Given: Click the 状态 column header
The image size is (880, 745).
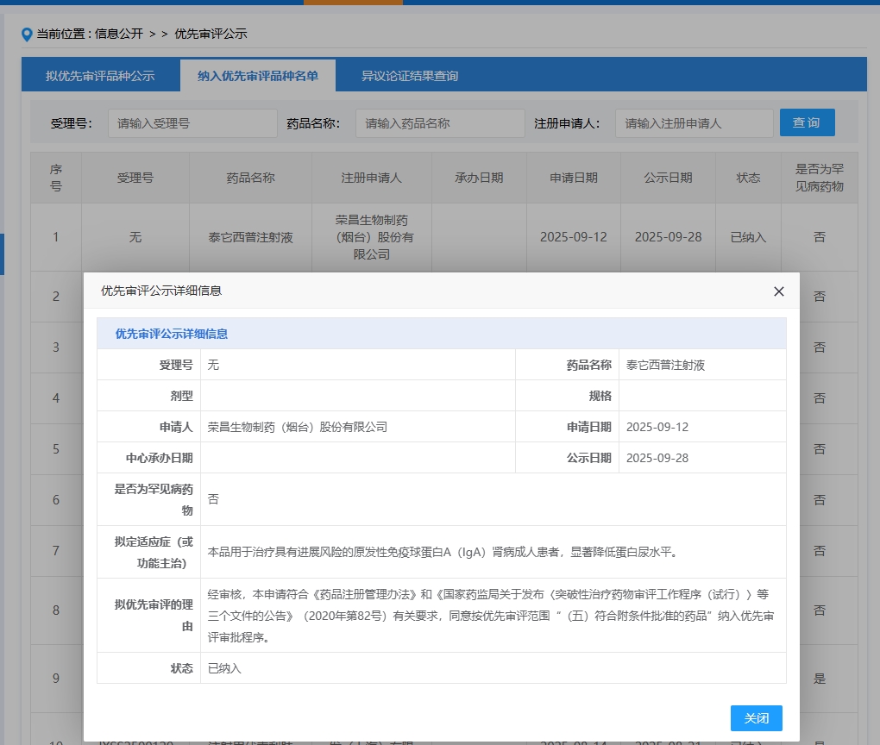Looking at the screenshot, I should click(x=748, y=178).
